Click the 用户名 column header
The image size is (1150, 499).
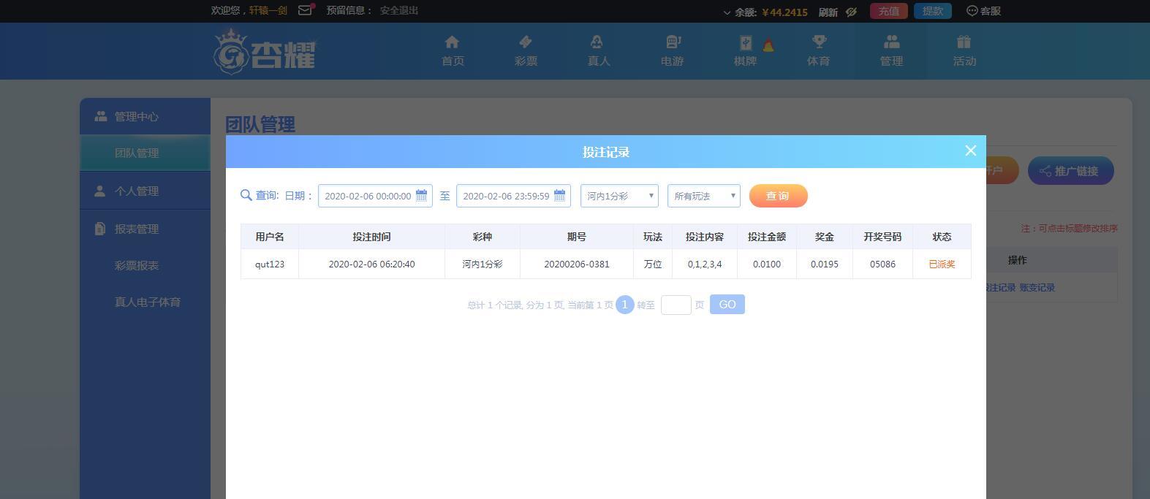(x=270, y=237)
